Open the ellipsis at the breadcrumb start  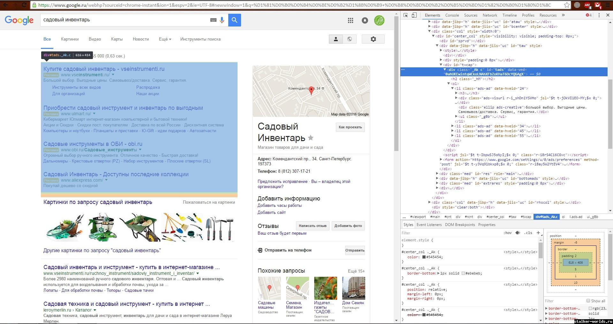point(404,217)
